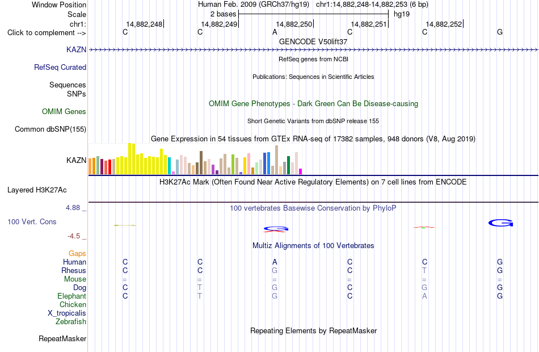Click the GENCODE V50lift37 track title
Viewport: 539px width, 352px height.
point(313,41)
